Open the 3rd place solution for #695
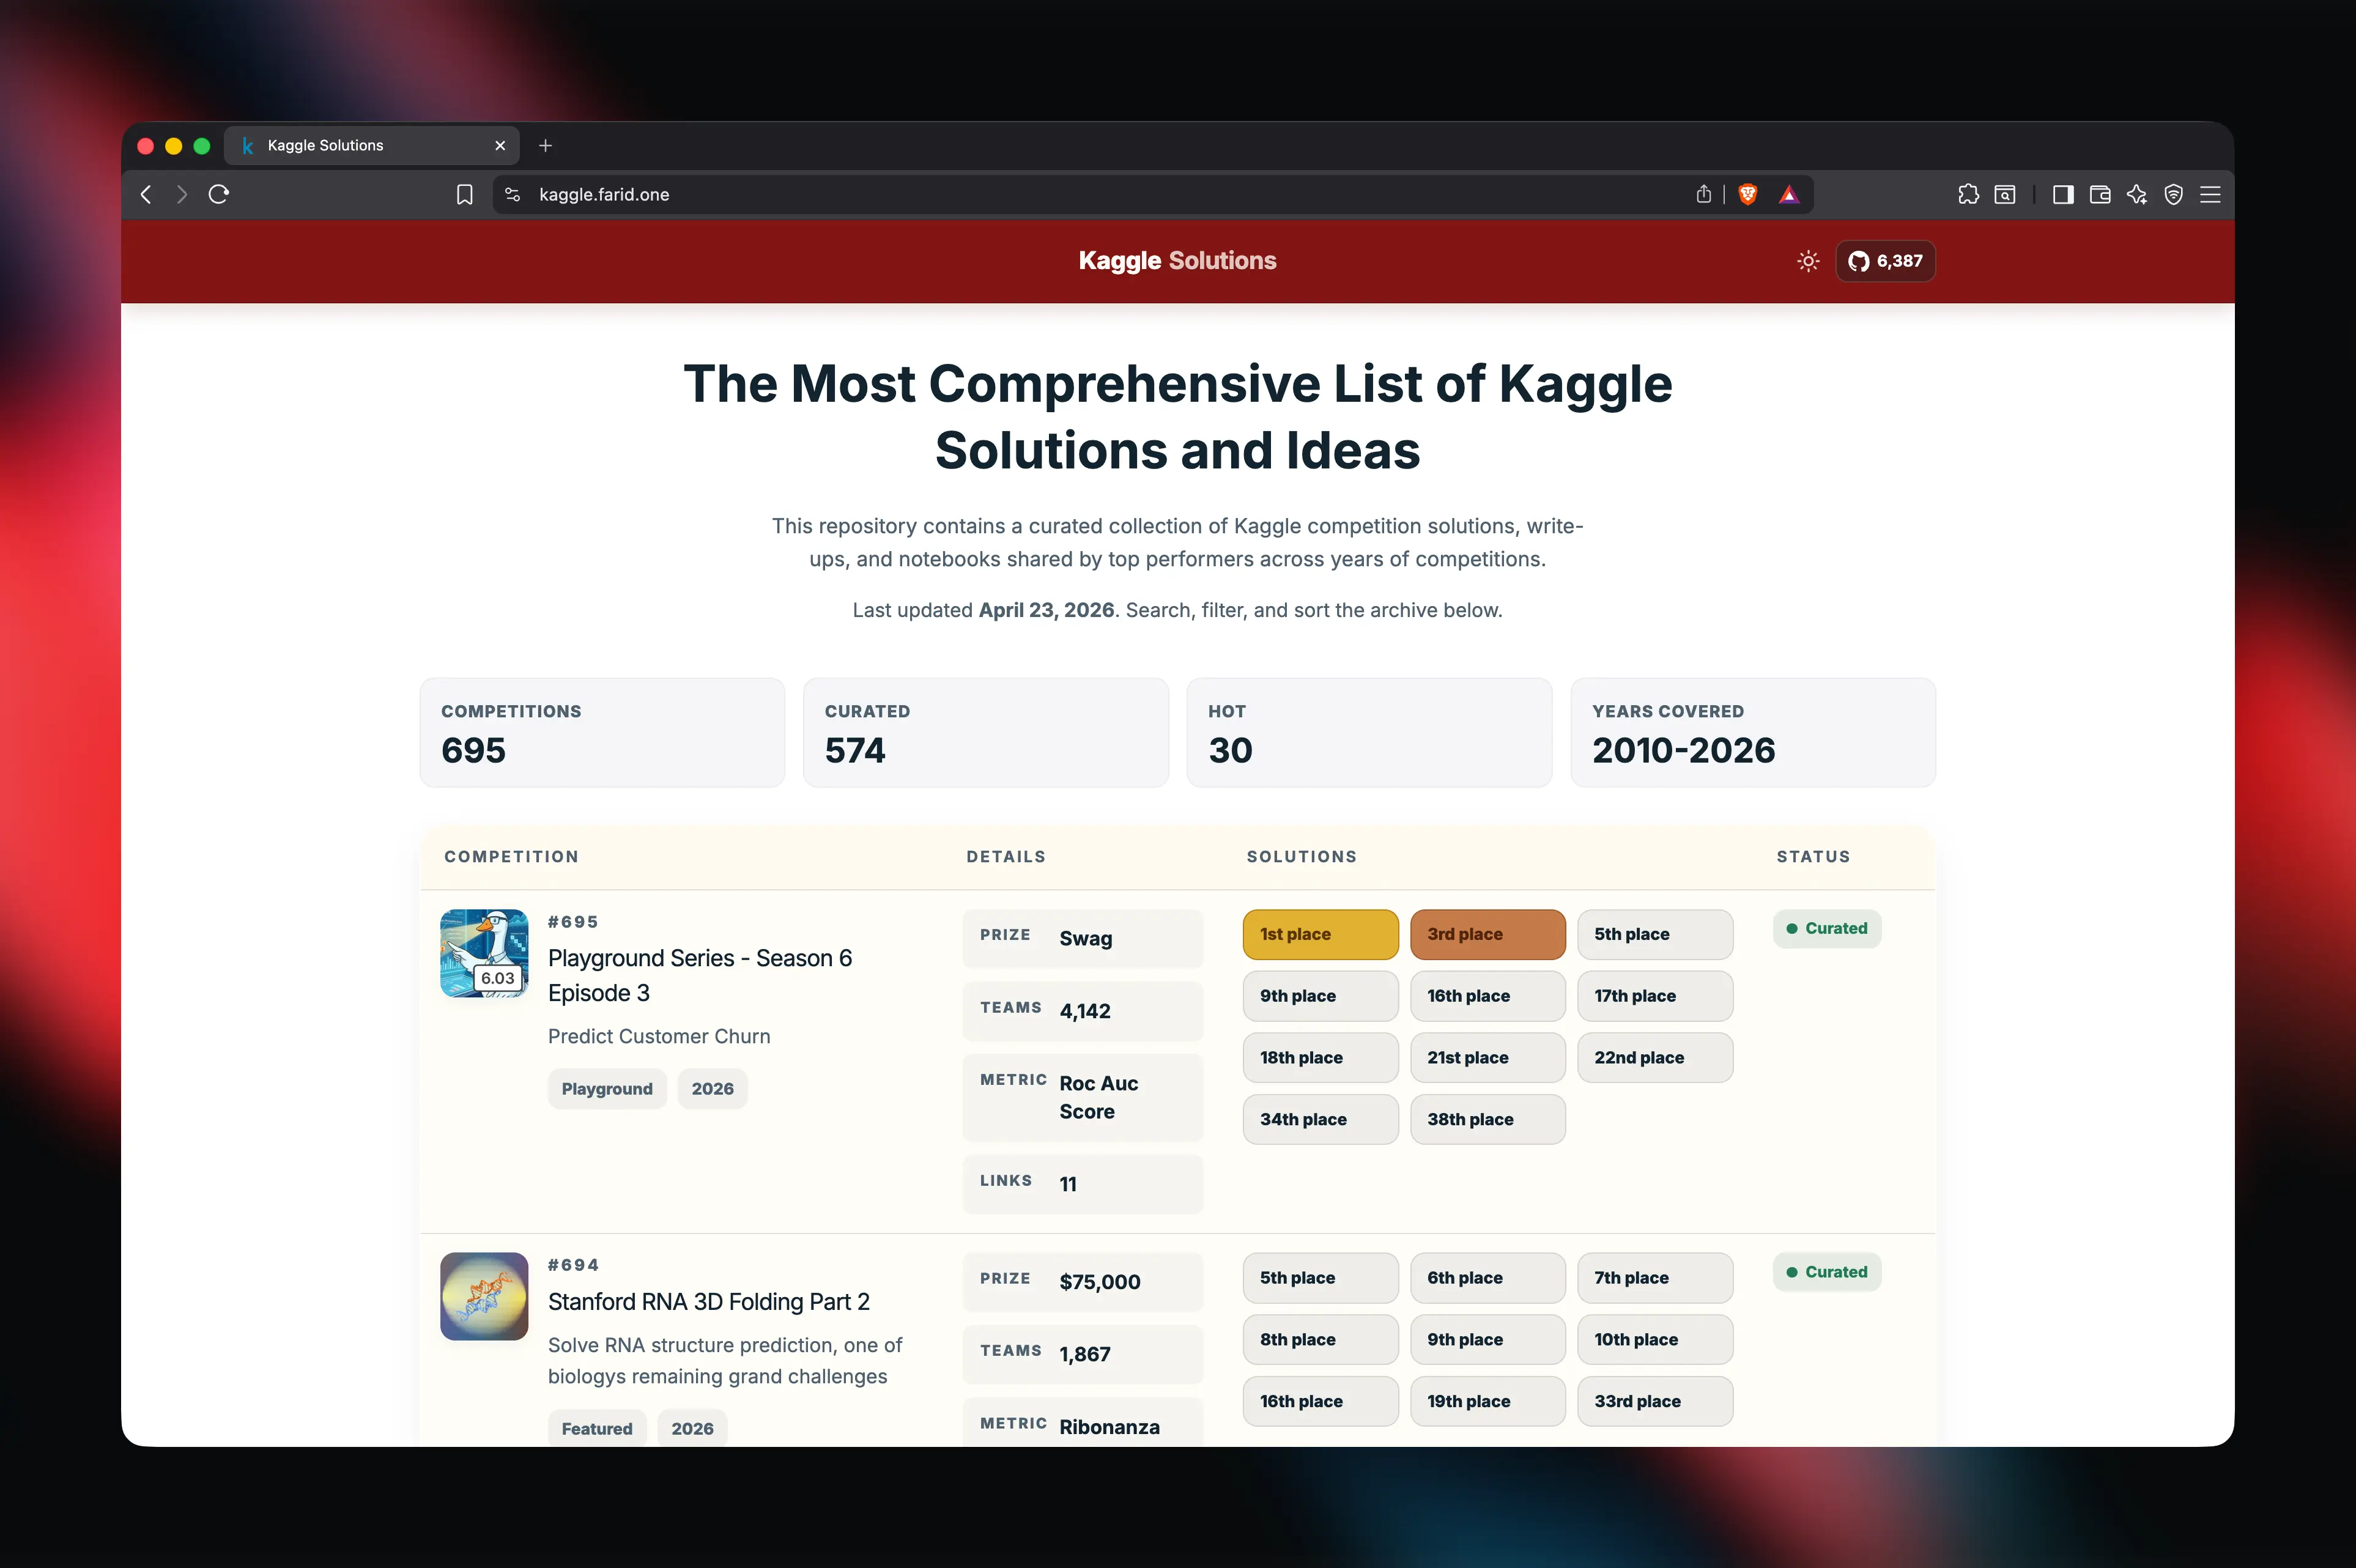This screenshot has width=2356, height=1568. [1488, 934]
